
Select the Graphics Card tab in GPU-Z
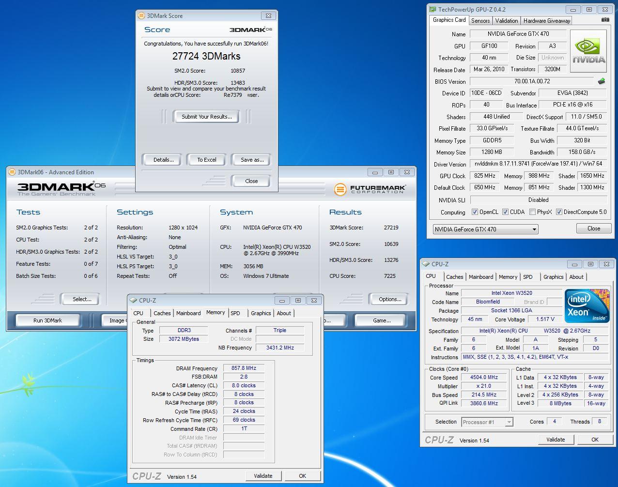tap(449, 20)
